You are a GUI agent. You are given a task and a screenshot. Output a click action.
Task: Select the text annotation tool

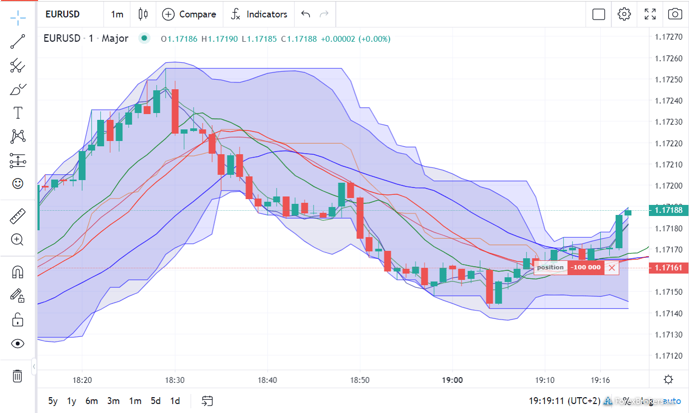[x=18, y=112]
